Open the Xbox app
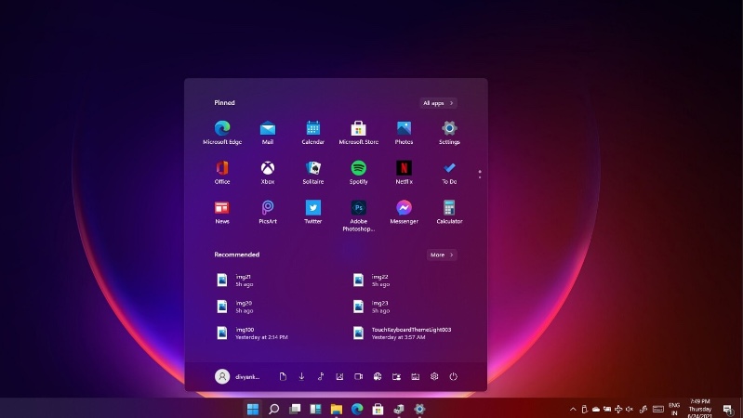Image resolution: width=743 pixels, height=418 pixels. pos(268,169)
